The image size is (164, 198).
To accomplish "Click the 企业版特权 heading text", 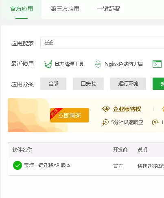I will (127, 109).
